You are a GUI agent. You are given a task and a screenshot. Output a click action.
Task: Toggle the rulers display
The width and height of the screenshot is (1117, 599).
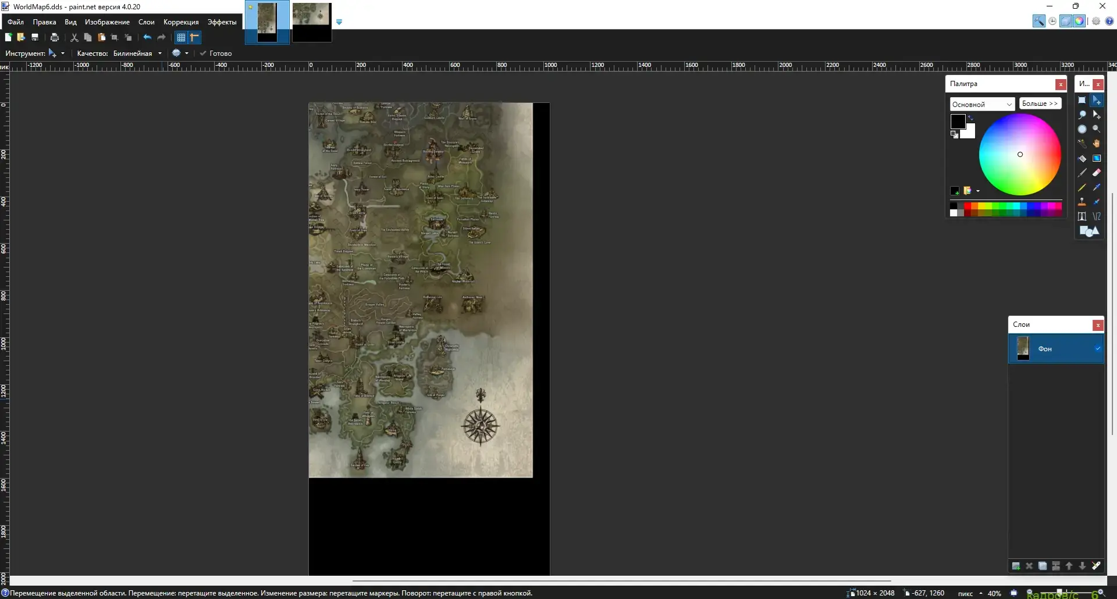(195, 37)
